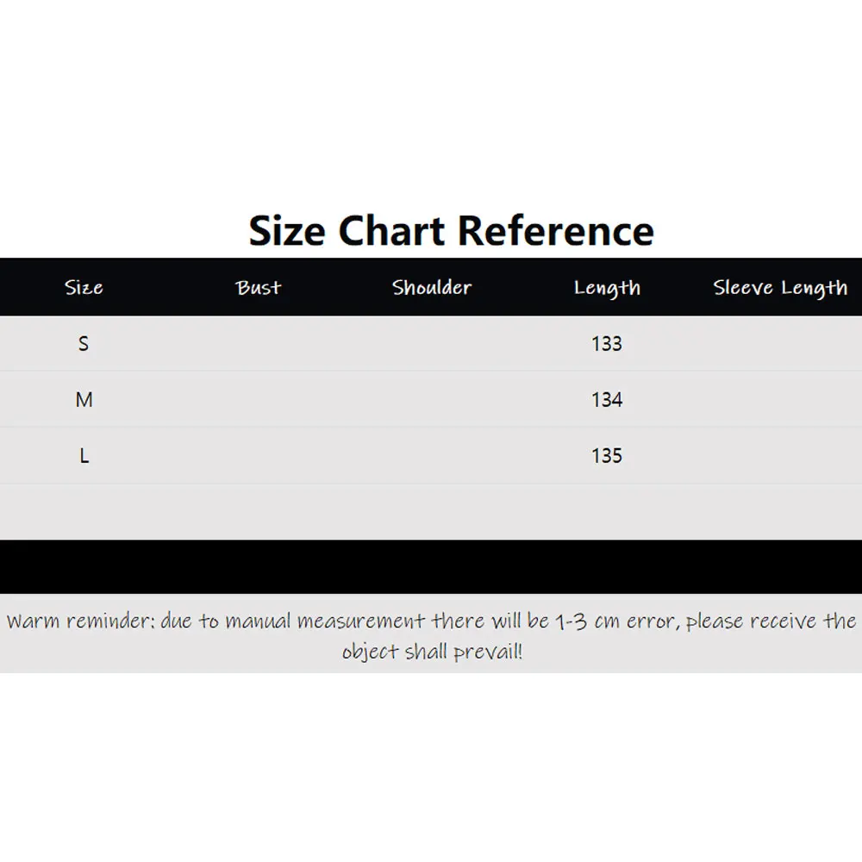862x862 pixels.
Task: Click the 134 length value
Action: 607,400
